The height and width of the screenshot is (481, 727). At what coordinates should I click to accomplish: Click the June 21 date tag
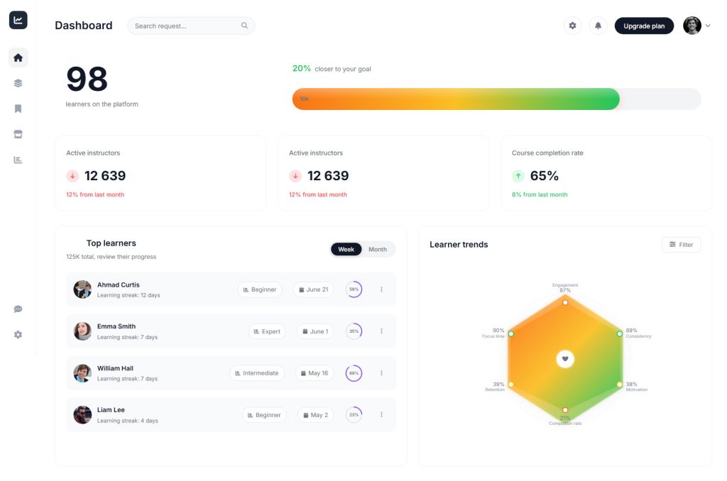coord(313,289)
